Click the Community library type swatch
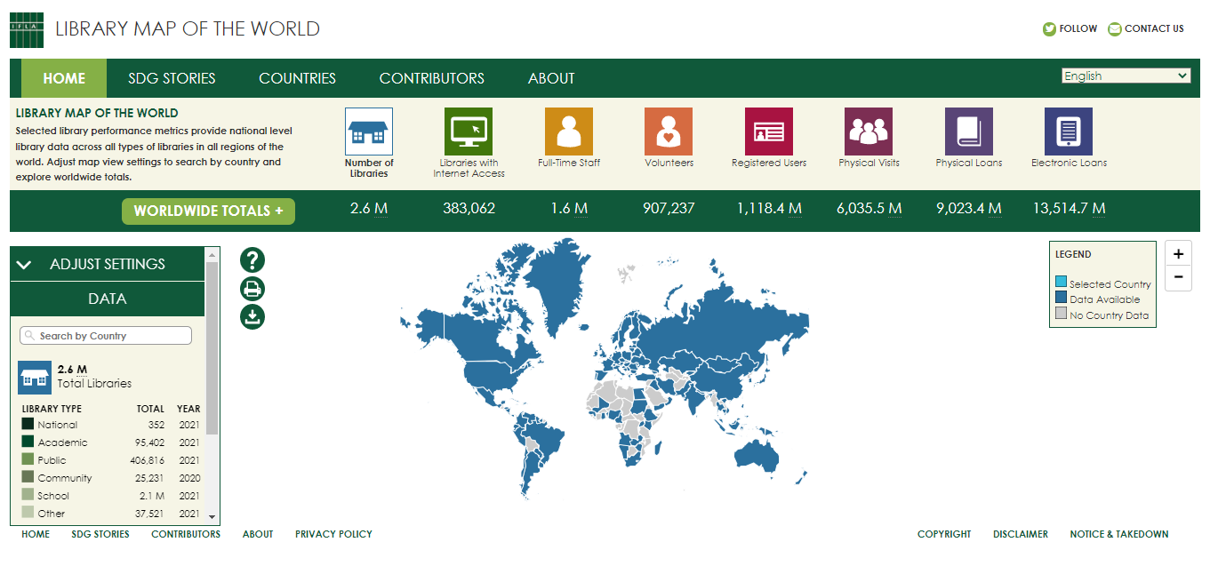 click(28, 477)
